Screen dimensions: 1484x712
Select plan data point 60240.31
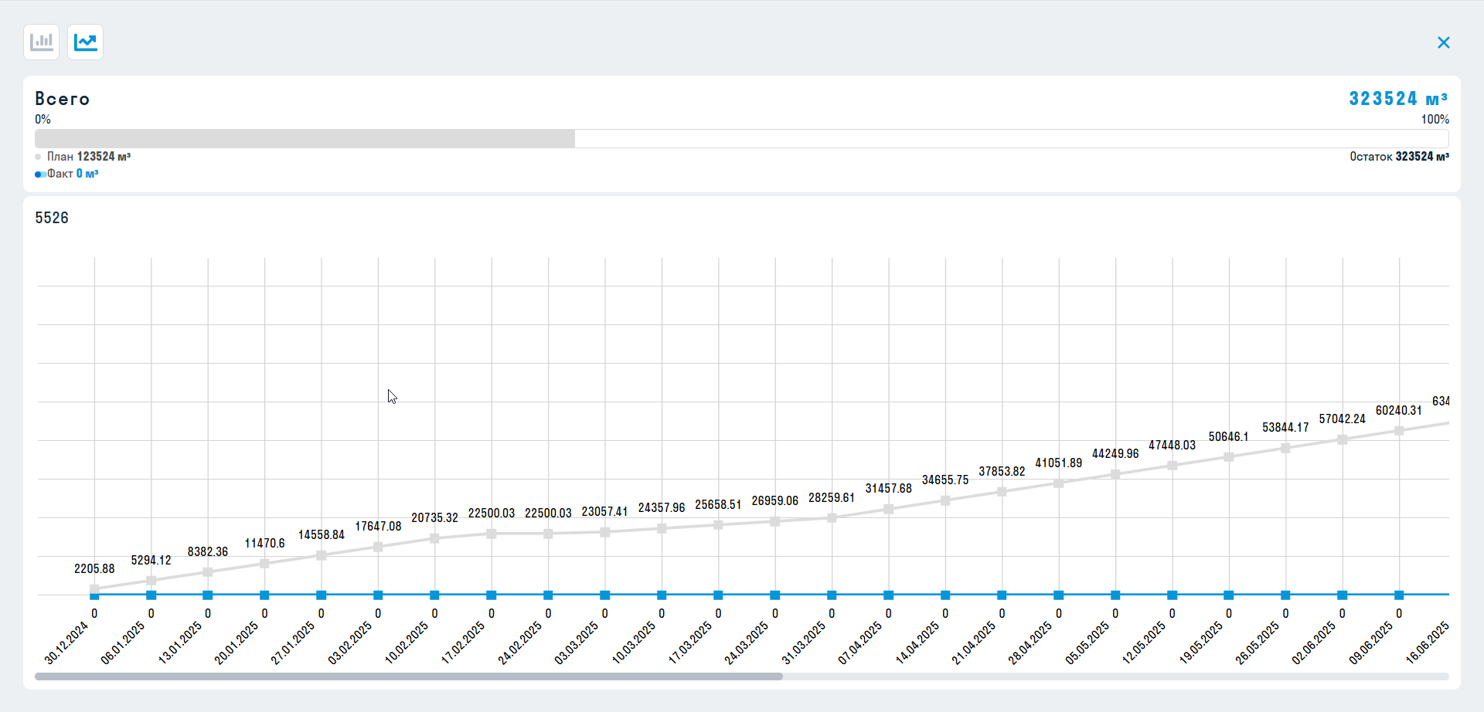point(1399,430)
